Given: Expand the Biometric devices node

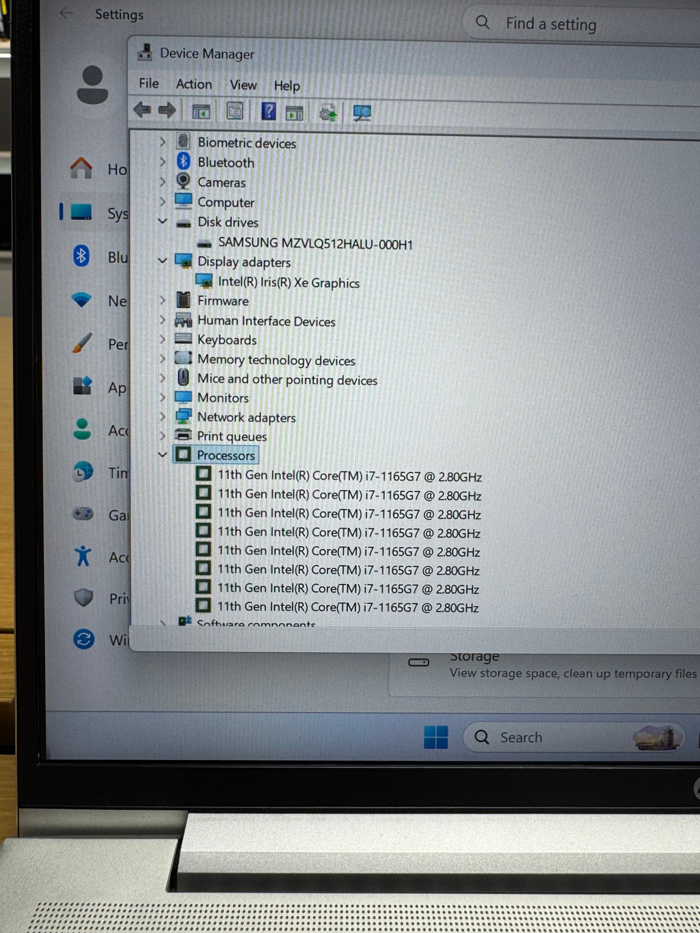Looking at the screenshot, I should point(162,142).
